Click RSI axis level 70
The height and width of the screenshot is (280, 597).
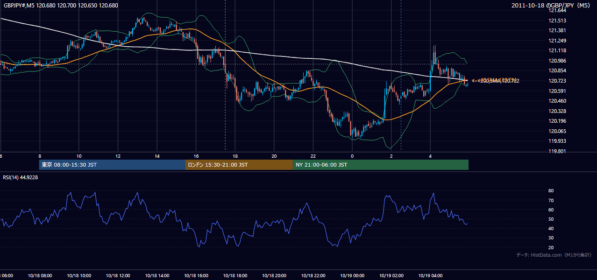[x=551, y=200]
